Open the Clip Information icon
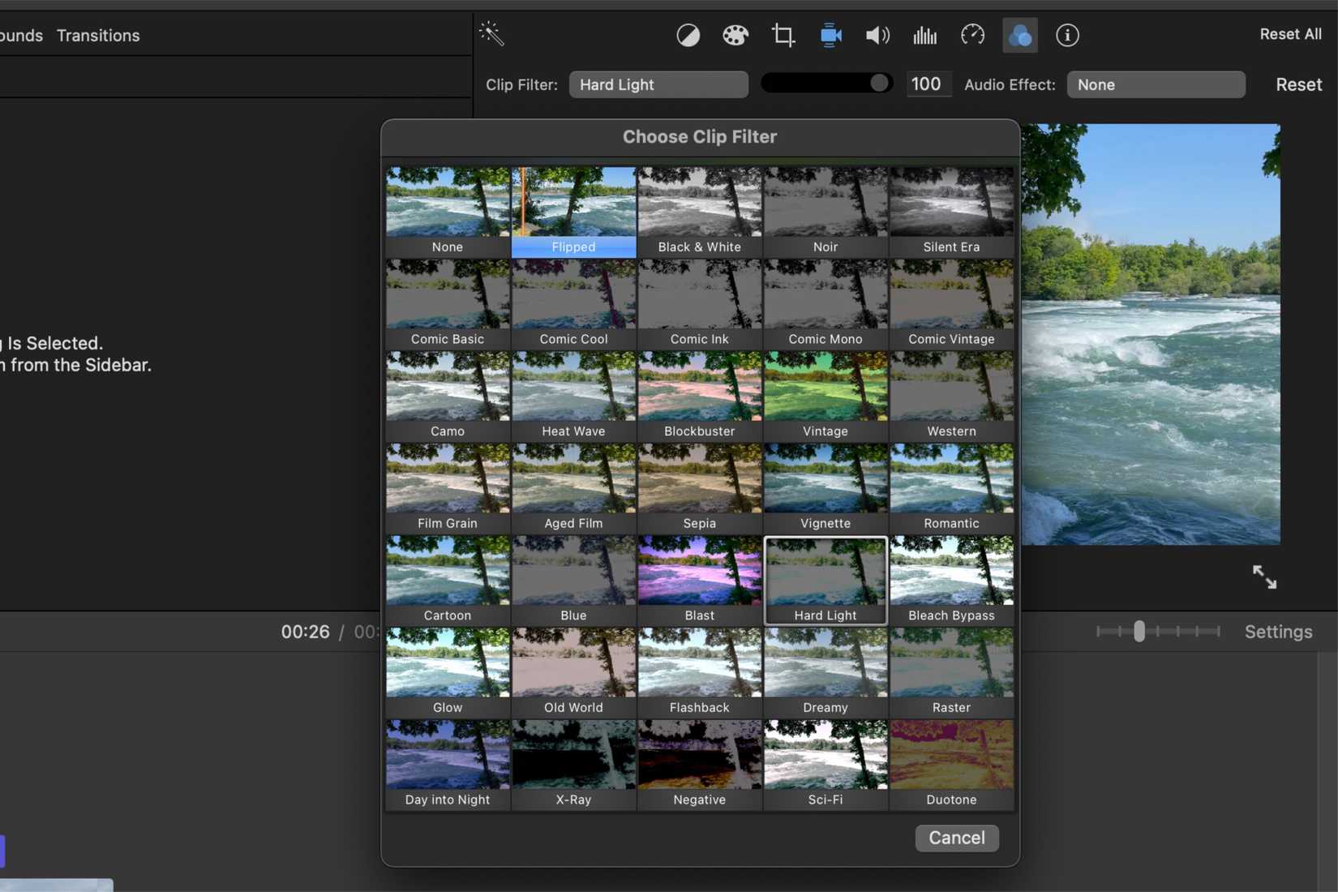 1068,35
